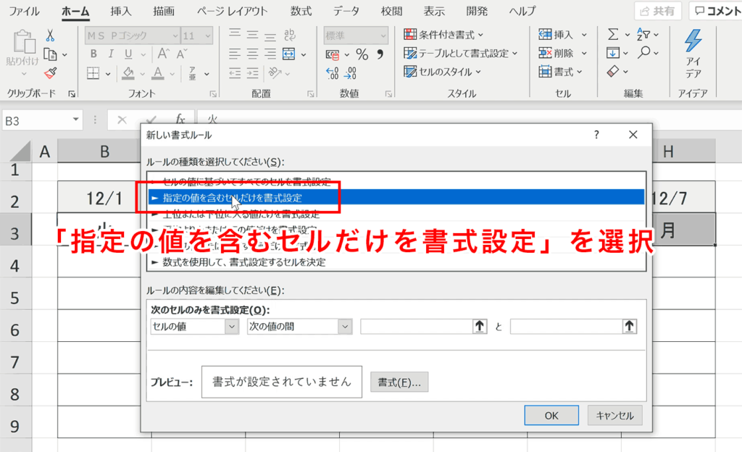Toggle Bold formatting button

pyautogui.click(x=93, y=54)
